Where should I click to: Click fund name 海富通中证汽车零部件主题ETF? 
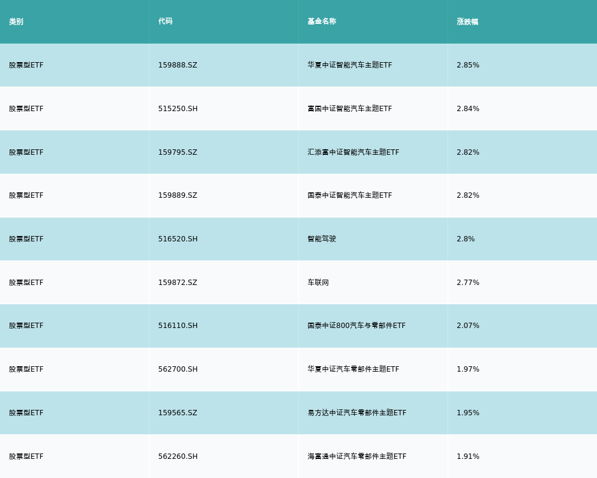pos(357,456)
